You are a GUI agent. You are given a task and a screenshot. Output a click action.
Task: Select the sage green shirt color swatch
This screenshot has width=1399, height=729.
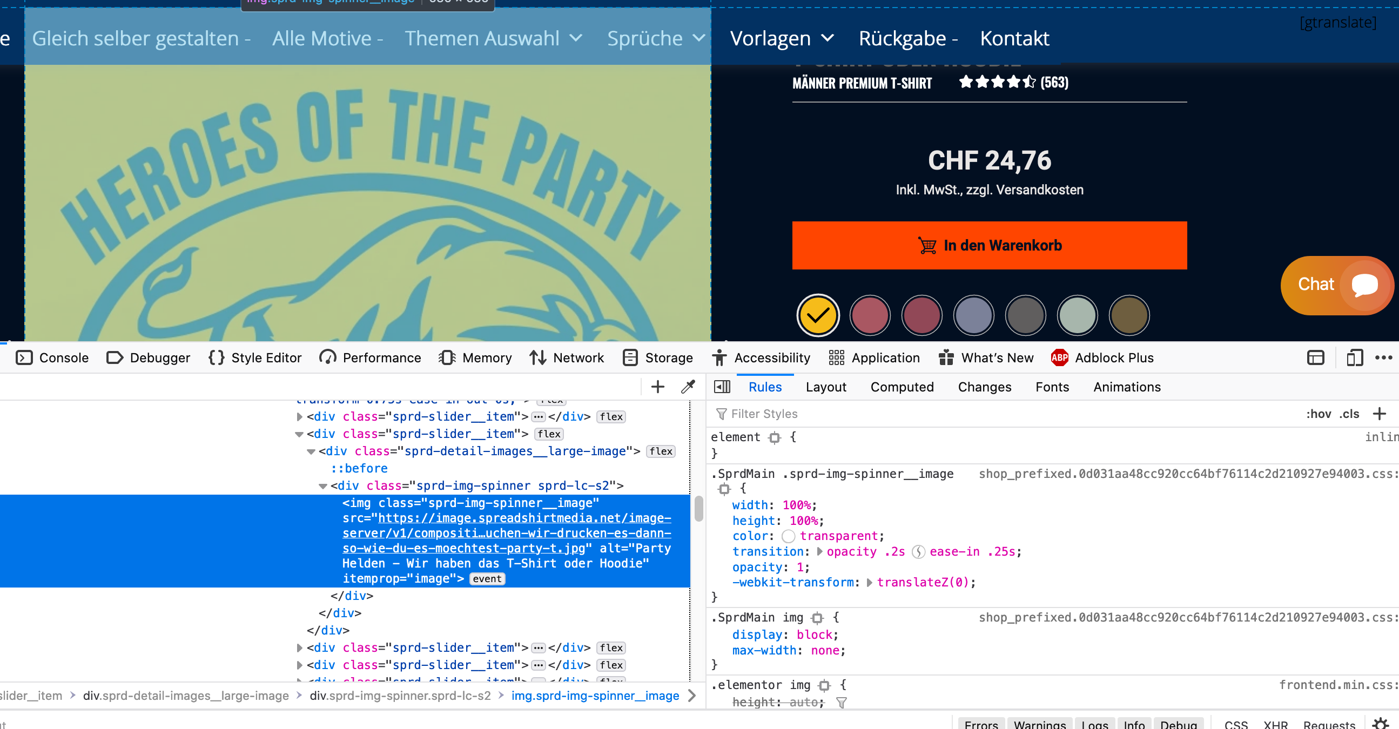tap(1077, 315)
